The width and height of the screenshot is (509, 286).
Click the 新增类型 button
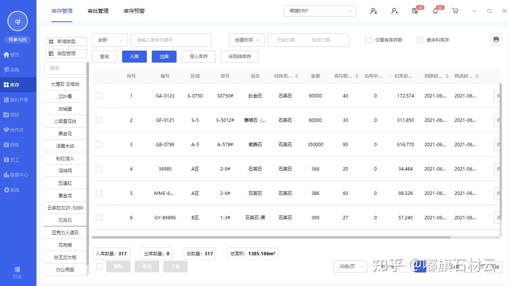(x=66, y=42)
